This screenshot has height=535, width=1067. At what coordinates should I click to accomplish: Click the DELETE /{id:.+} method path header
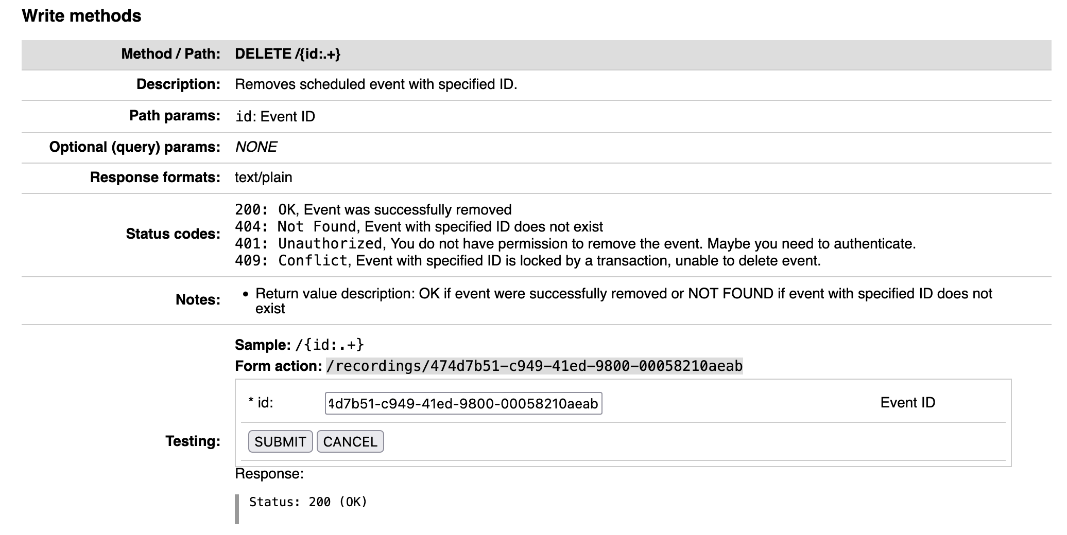coord(288,53)
